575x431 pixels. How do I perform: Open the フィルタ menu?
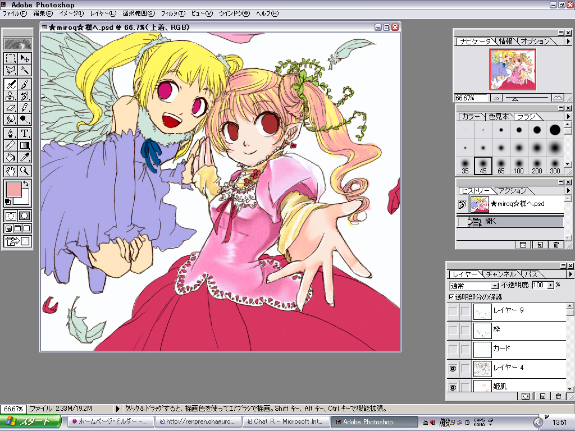tap(174, 13)
